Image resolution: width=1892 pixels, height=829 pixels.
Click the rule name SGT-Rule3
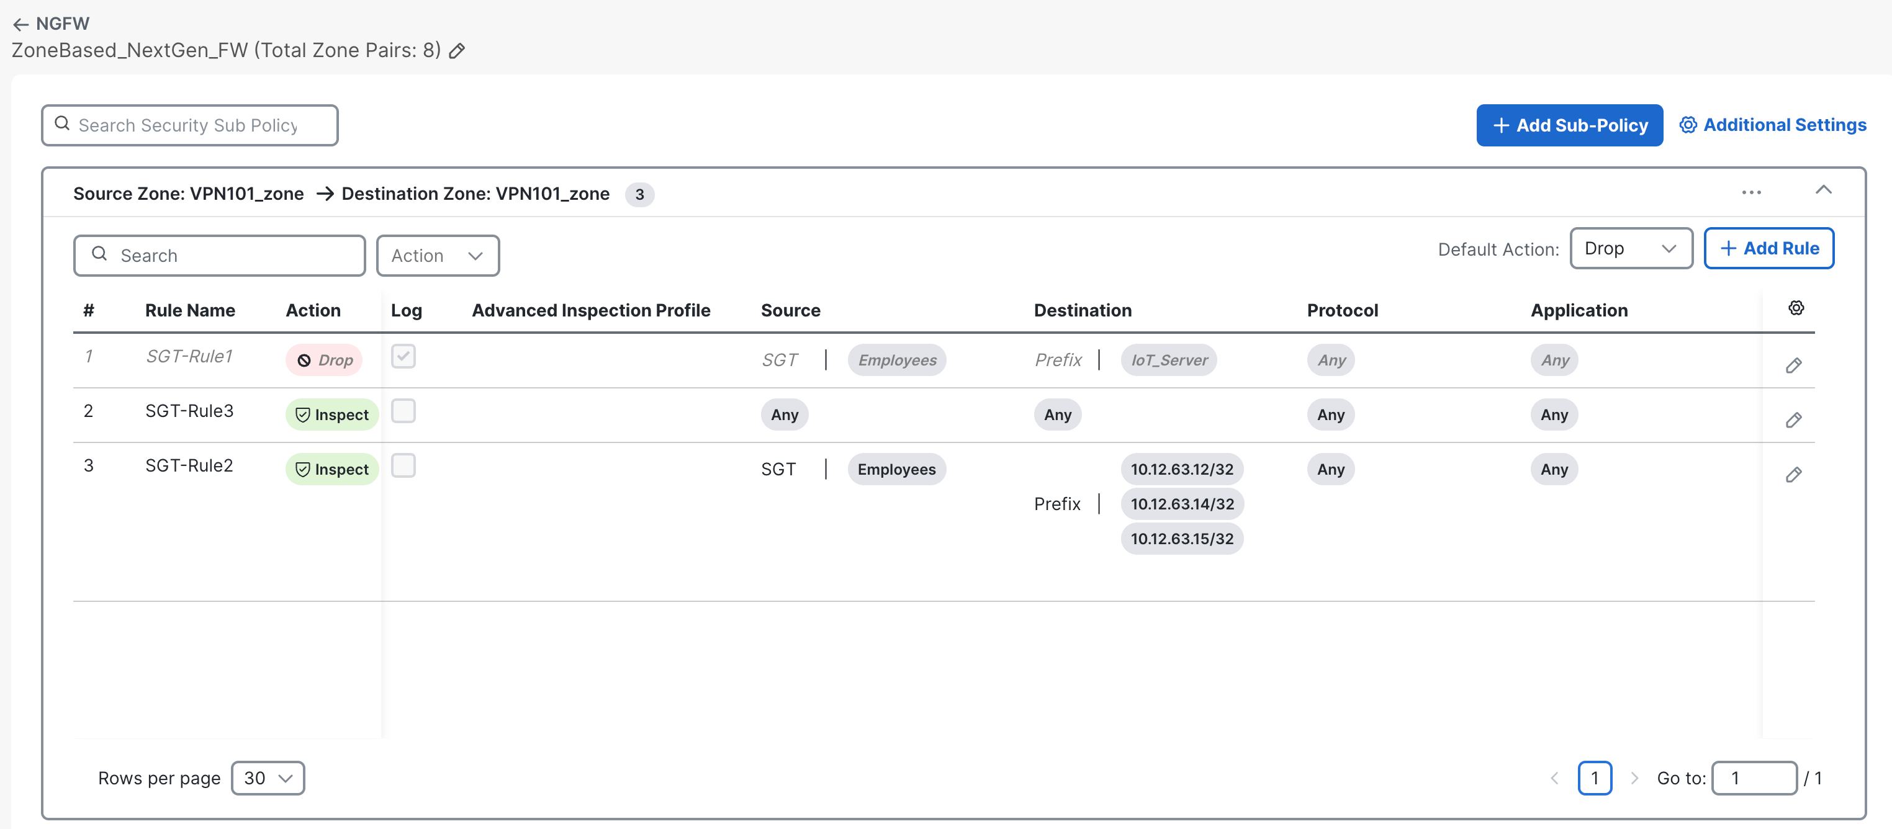[x=189, y=411]
